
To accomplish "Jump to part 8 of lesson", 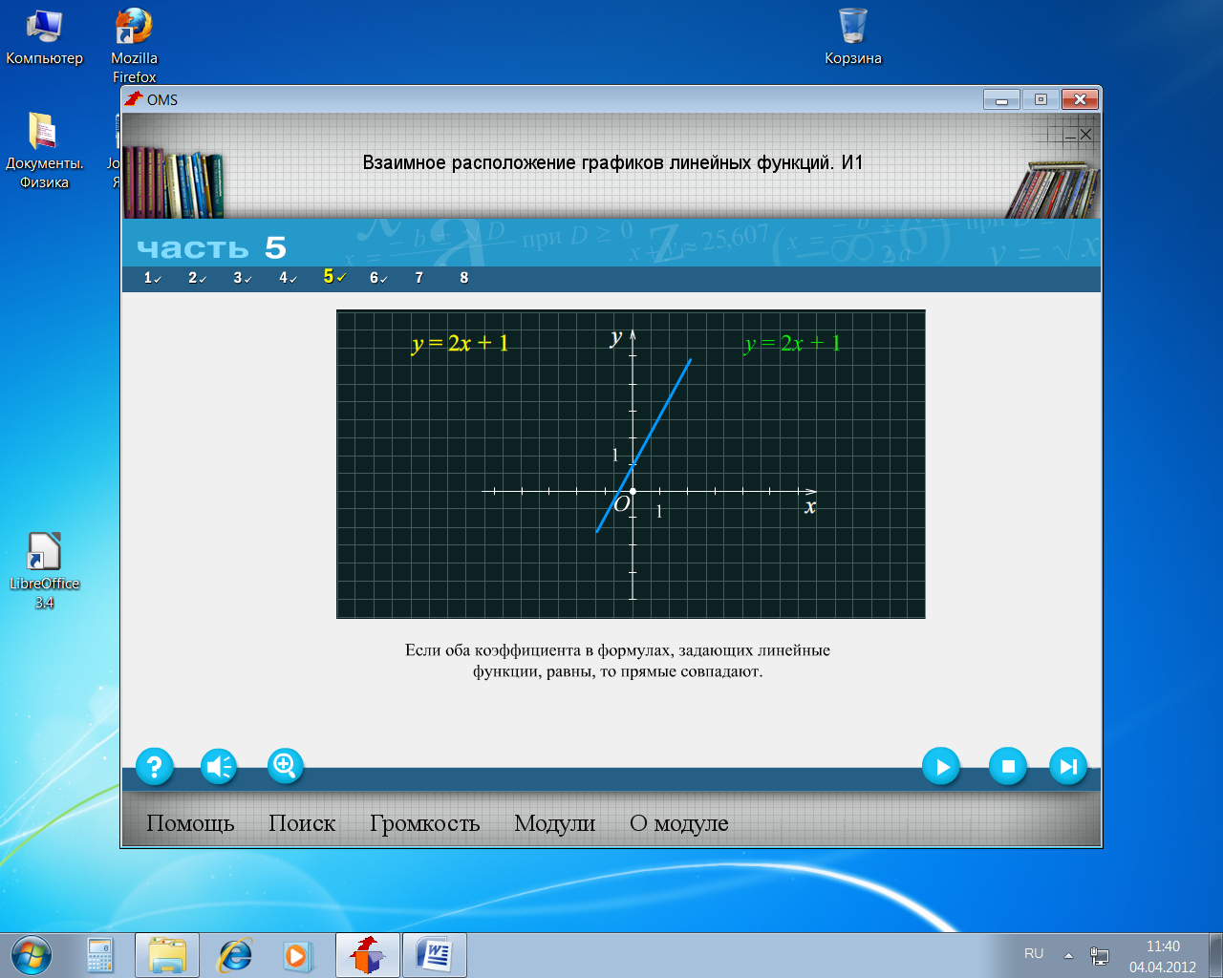I will click(463, 278).
